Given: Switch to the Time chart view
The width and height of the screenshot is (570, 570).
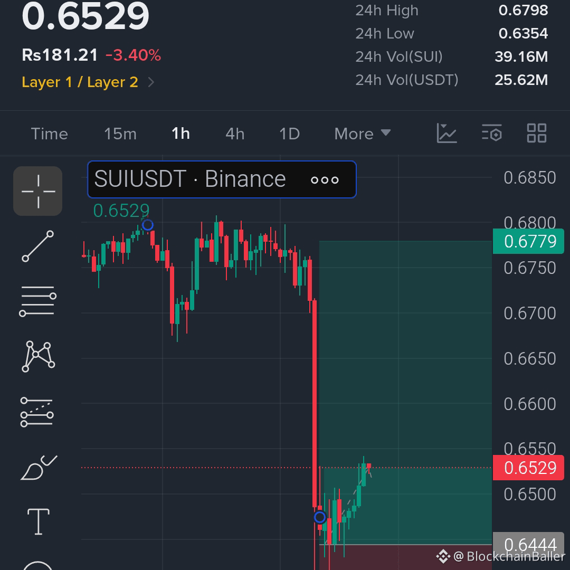Looking at the screenshot, I should [50, 134].
